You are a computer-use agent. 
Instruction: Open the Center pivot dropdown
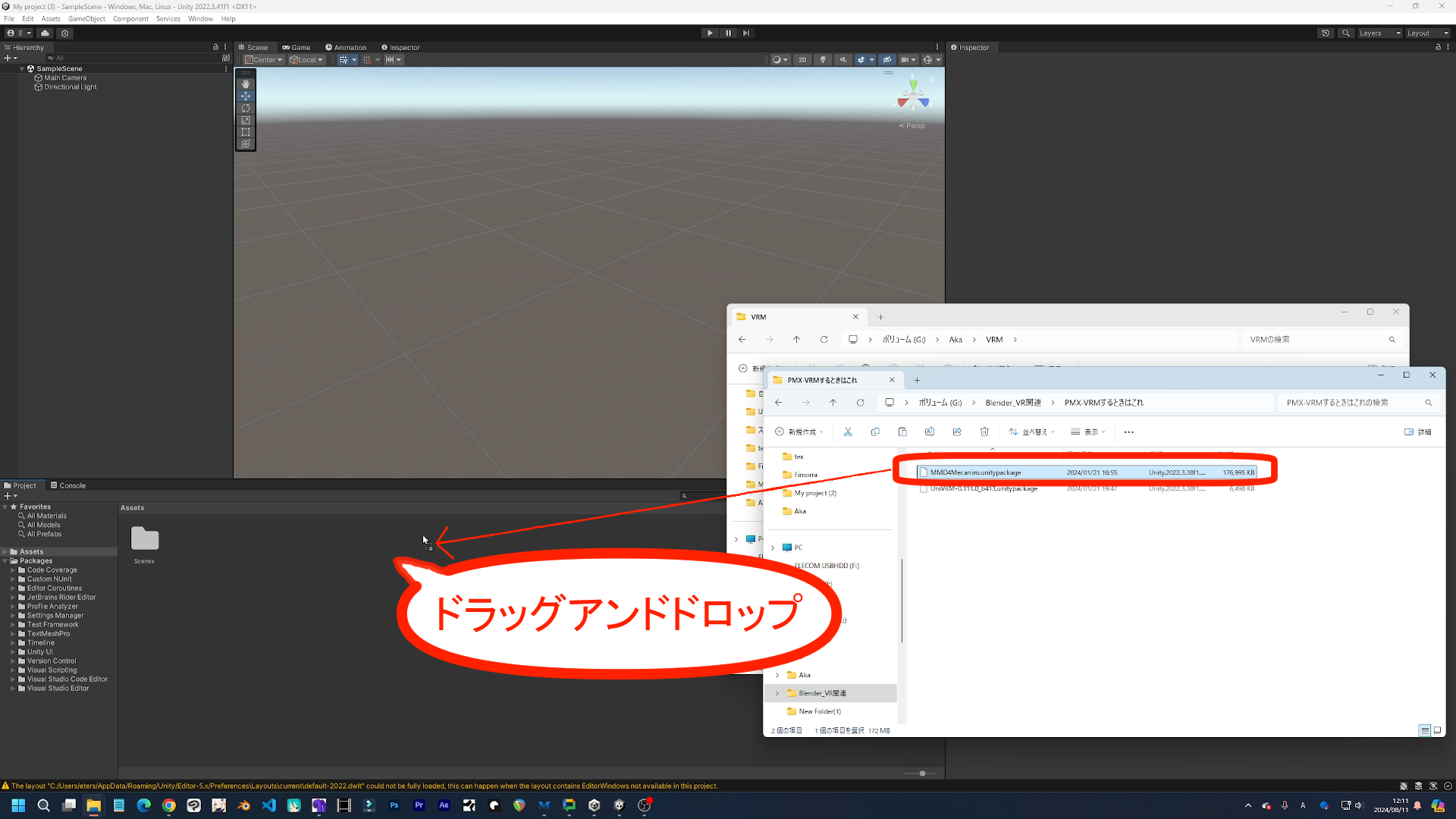point(263,59)
